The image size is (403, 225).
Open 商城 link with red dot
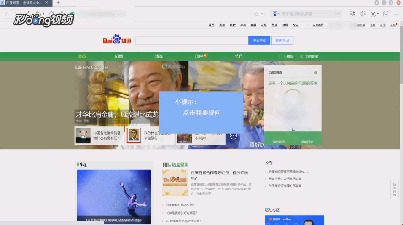pos(393,25)
